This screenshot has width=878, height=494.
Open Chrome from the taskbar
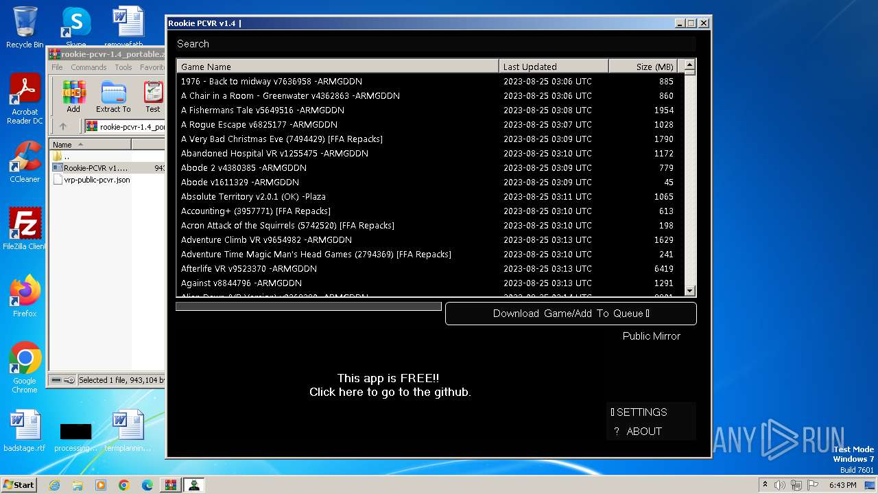[x=124, y=485]
